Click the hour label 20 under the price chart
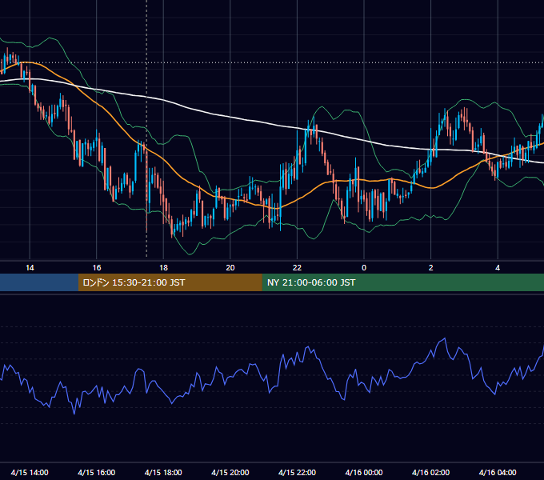Image resolution: width=544 pixels, height=480 pixels. [230, 268]
